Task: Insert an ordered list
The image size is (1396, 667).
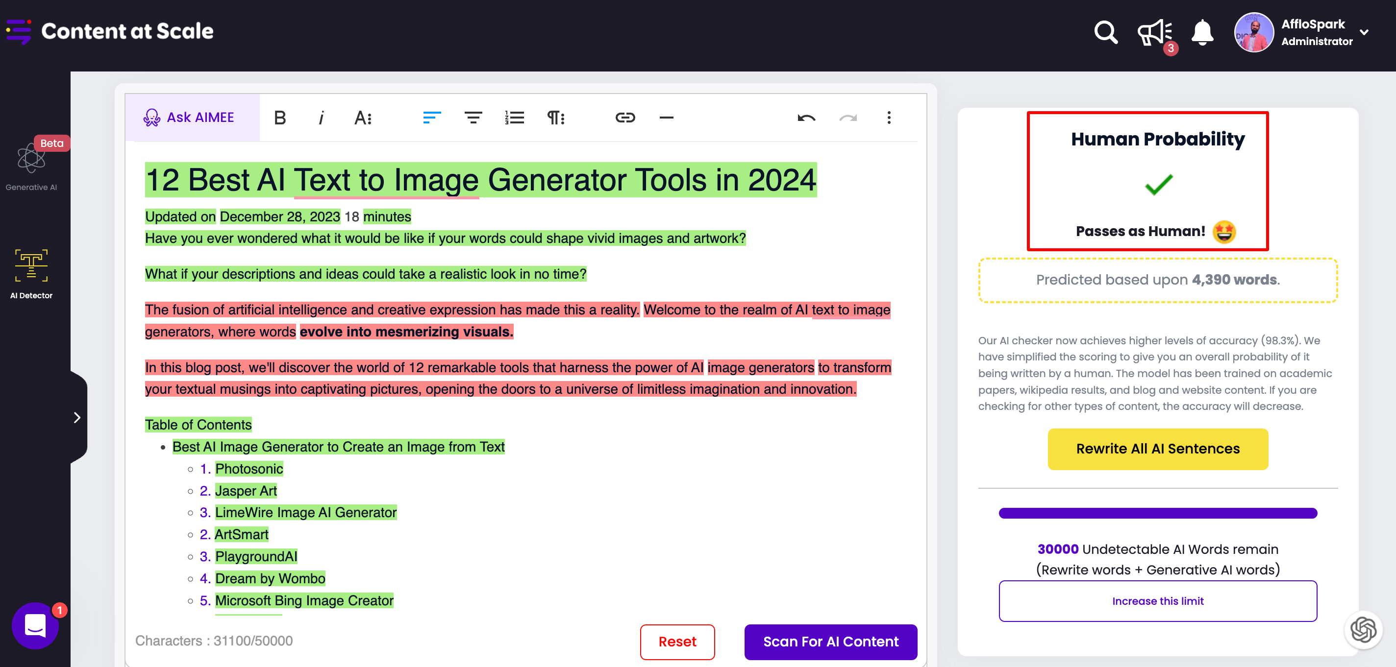Action: point(514,118)
